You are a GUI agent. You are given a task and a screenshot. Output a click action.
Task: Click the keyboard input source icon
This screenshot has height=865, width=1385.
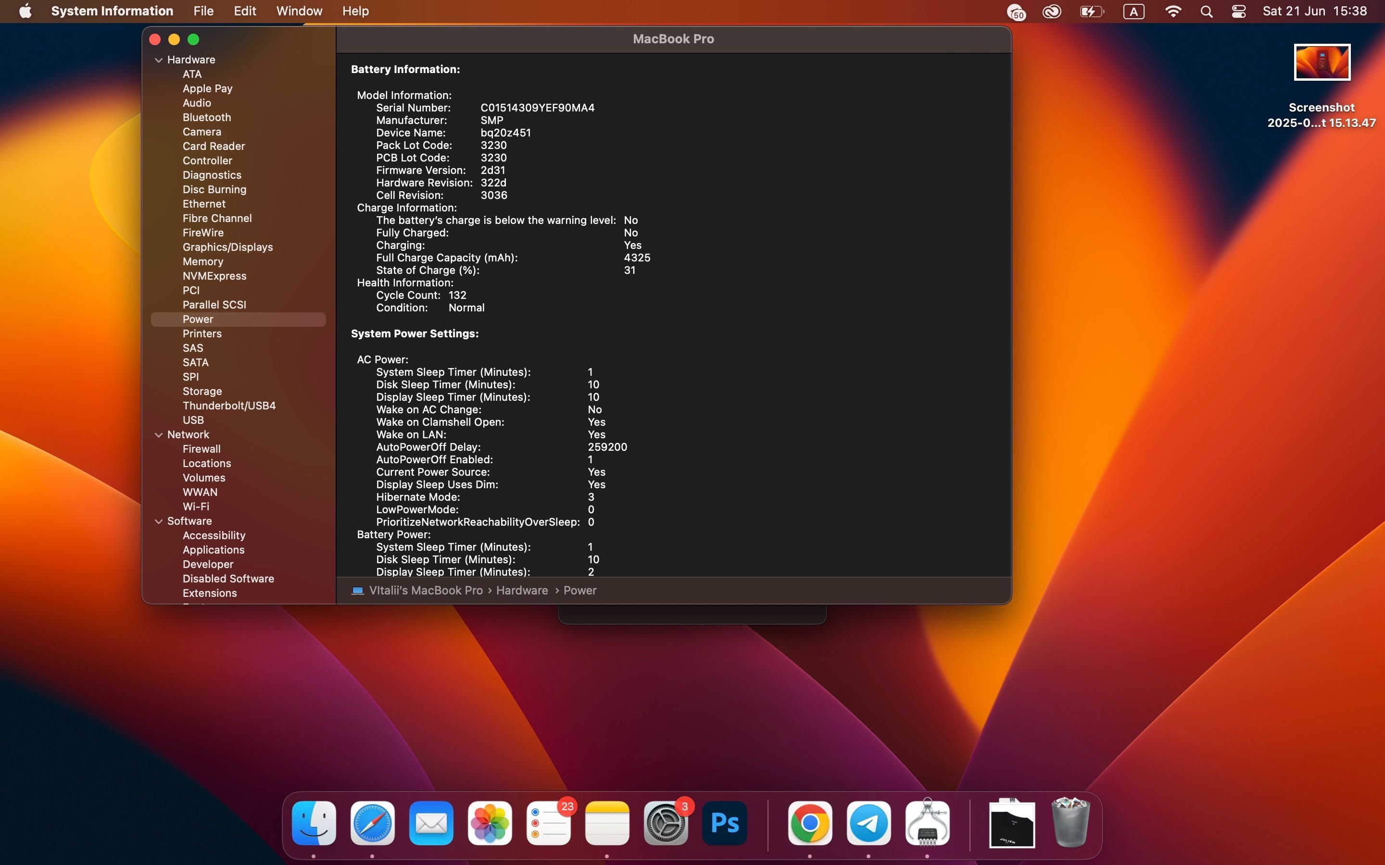pos(1133,12)
